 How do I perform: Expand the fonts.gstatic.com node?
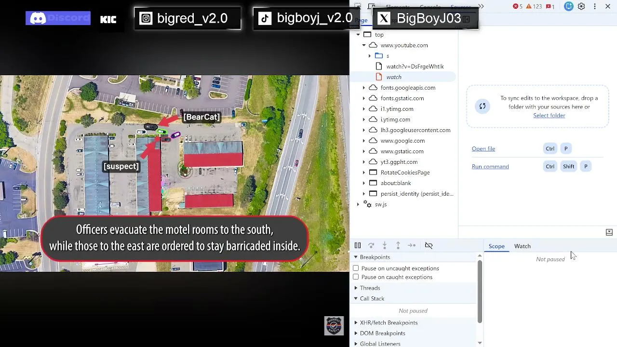pyautogui.click(x=364, y=98)
